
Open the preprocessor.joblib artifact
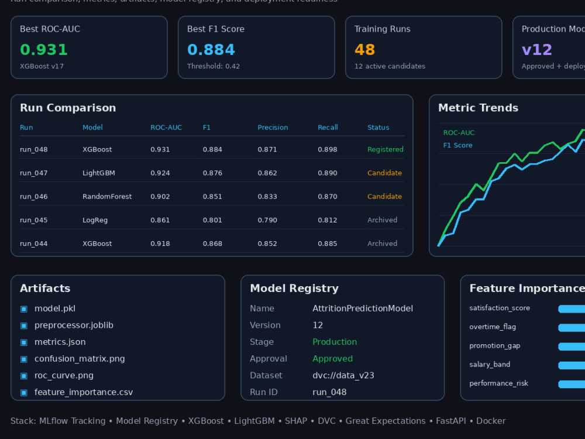click(x=74, y=325)
